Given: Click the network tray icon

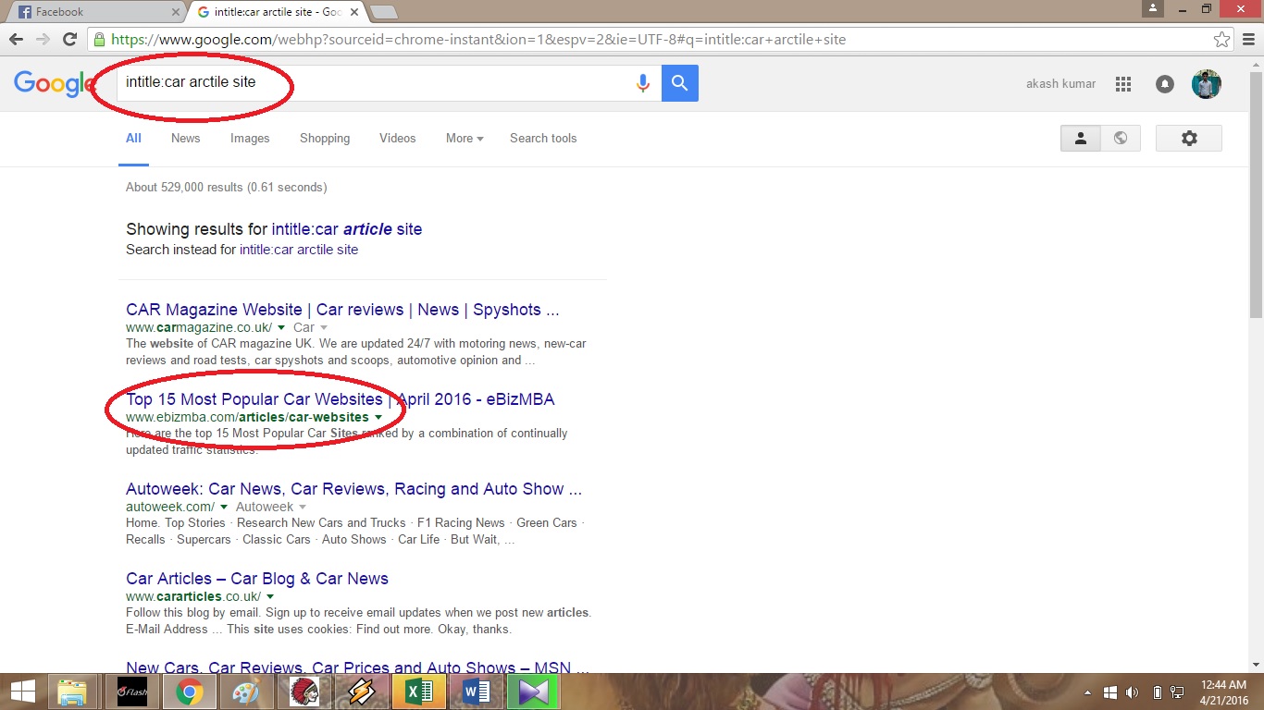Looking at the screenshot, I should tap(1177, 692).
